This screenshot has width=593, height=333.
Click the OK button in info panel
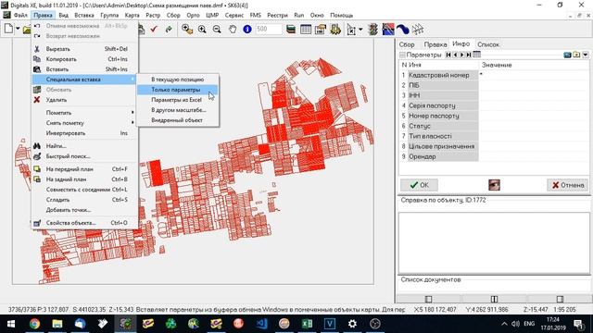point(419,185)
